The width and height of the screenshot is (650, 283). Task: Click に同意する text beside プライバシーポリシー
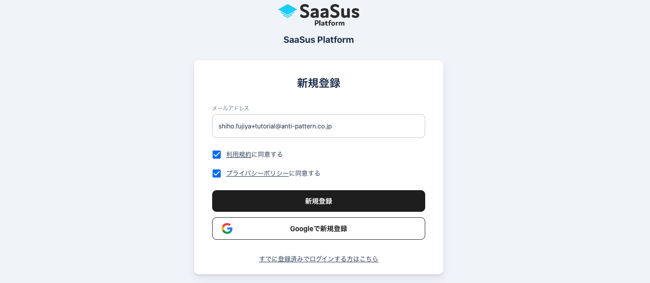pyautogui.click(x=305, y=173)
